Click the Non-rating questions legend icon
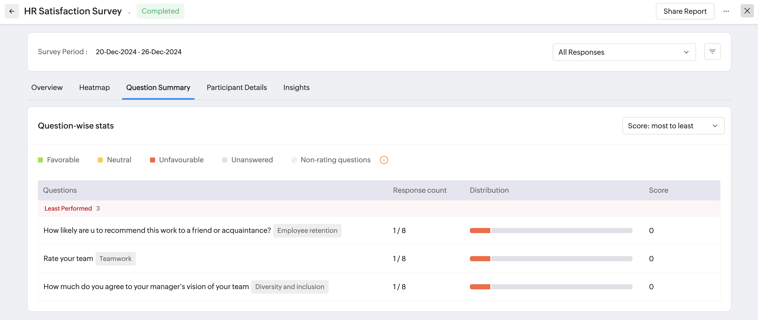This screenshot has height=320, width=758. coord(294,160)
